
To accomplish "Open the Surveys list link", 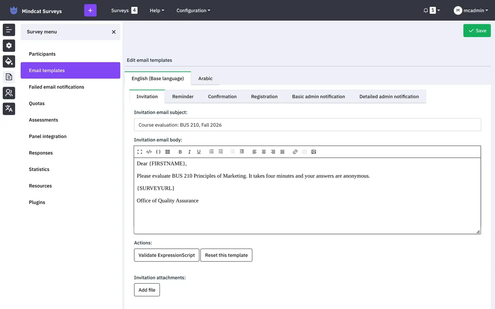I will pos(124,10).
